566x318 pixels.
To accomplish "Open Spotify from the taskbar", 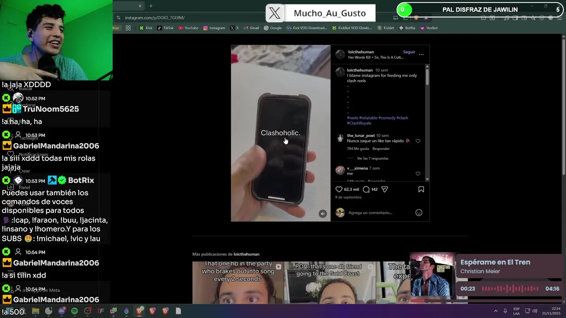I will pyautogui.click(x=74, y=311).
